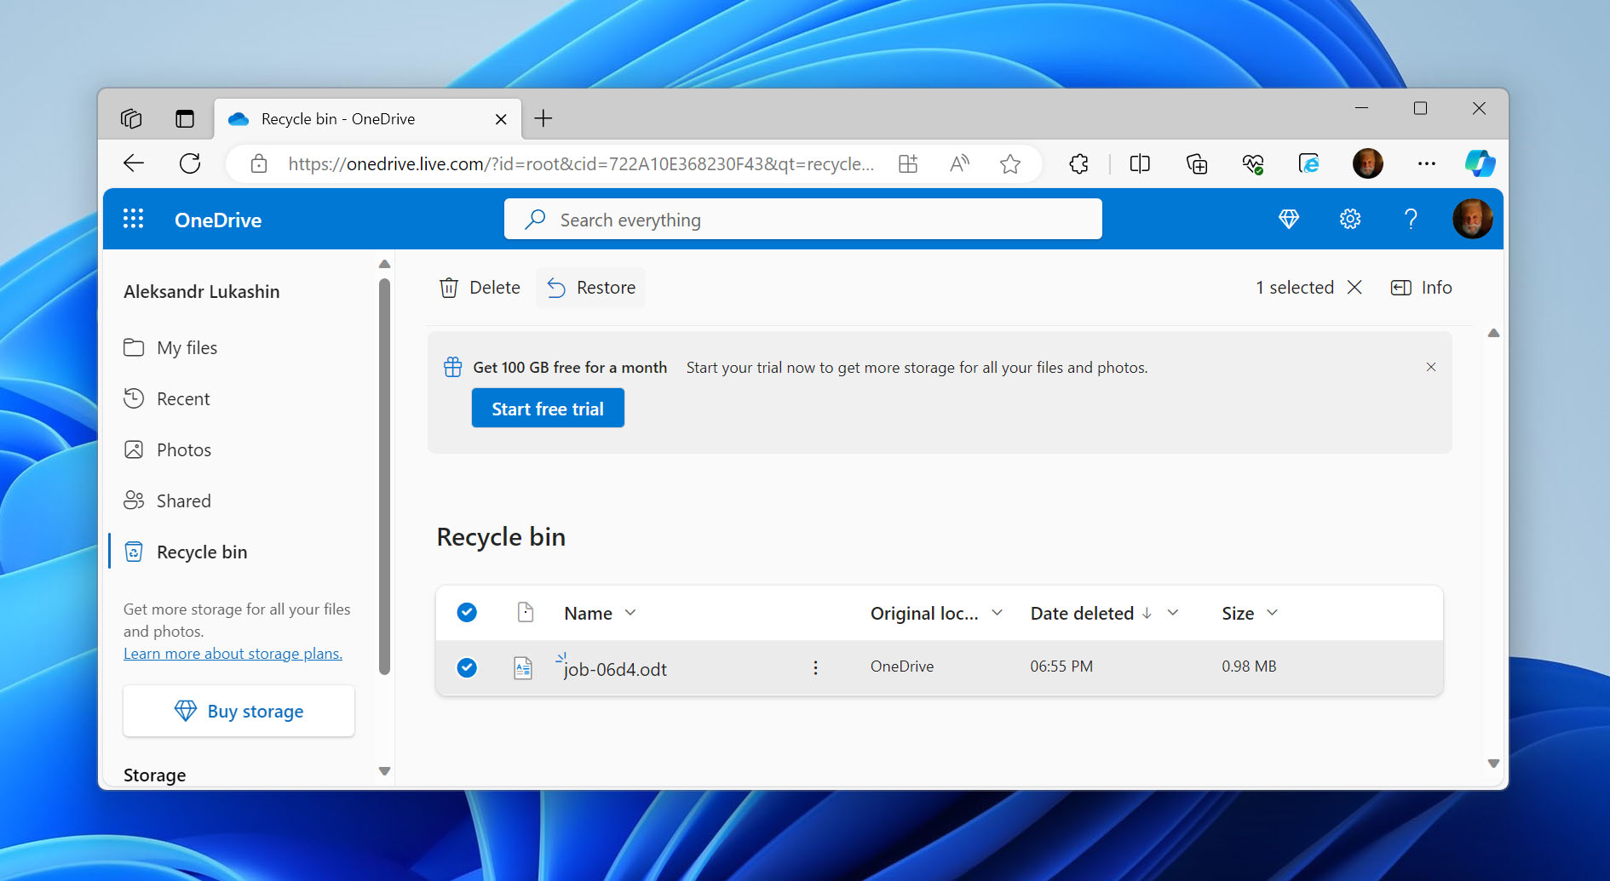Open the app available install icon
Screen dimensions: 1610x881
[908, 163]
